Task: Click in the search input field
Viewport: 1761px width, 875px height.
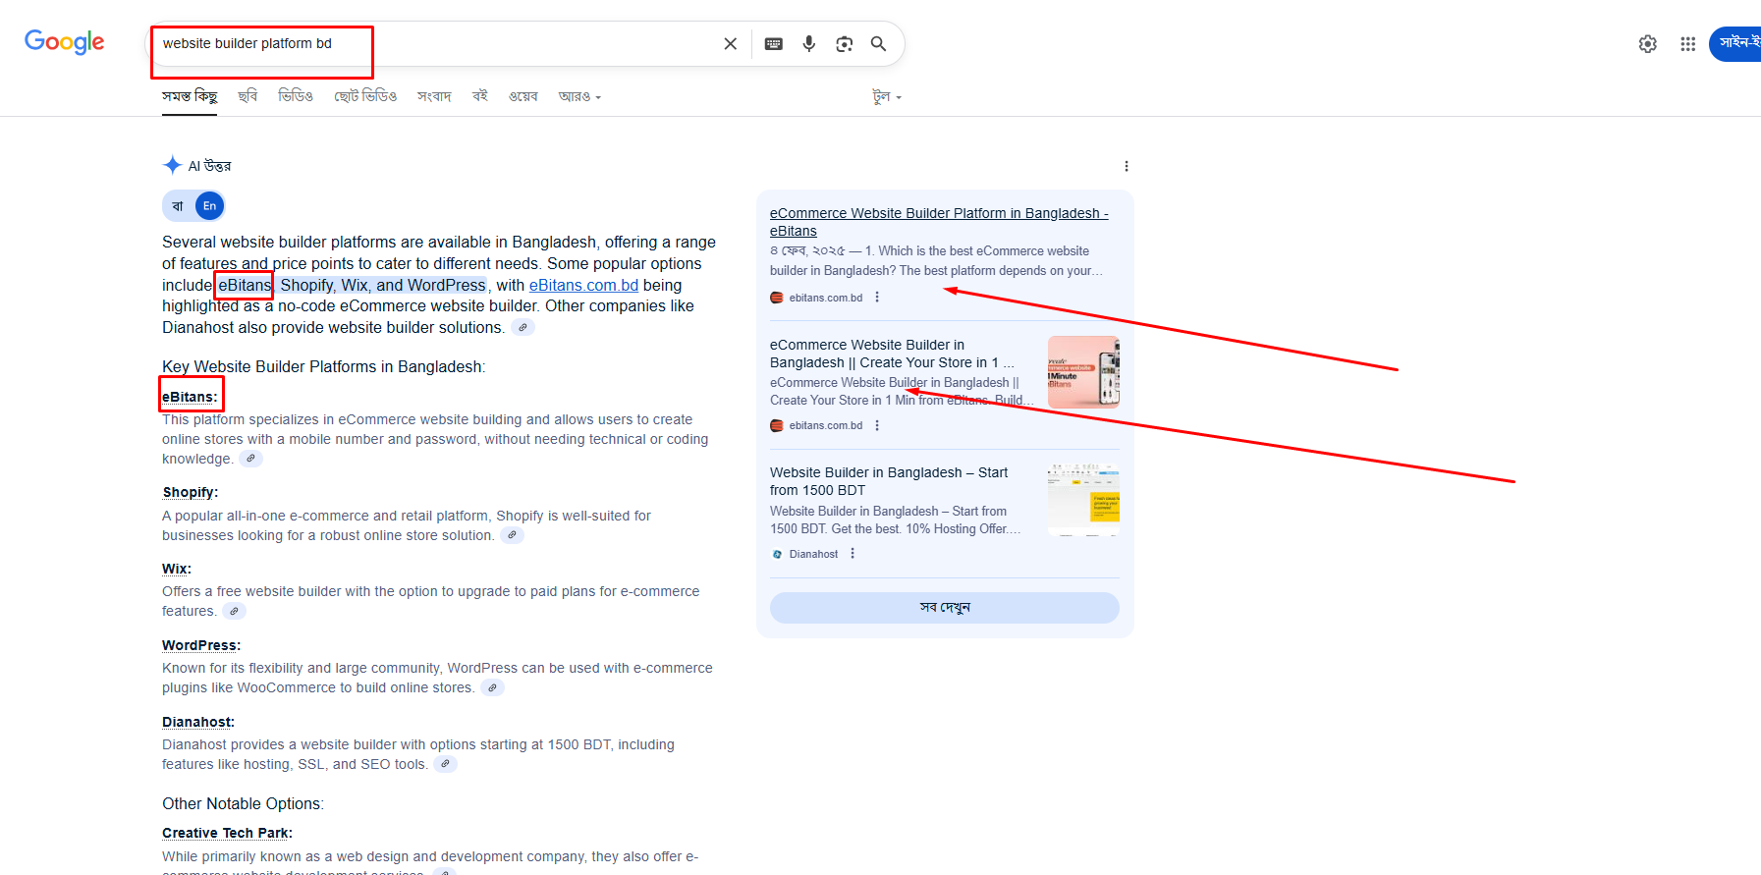Action: click(437, 44)
